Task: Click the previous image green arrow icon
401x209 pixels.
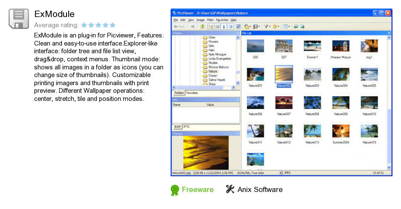Action: [296, 26]
